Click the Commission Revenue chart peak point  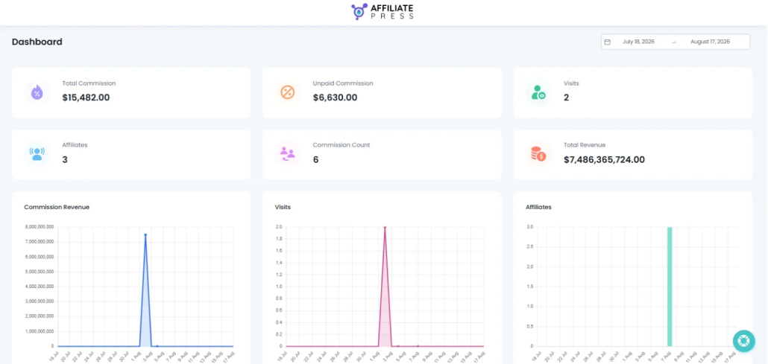click(x=145, y=234)
